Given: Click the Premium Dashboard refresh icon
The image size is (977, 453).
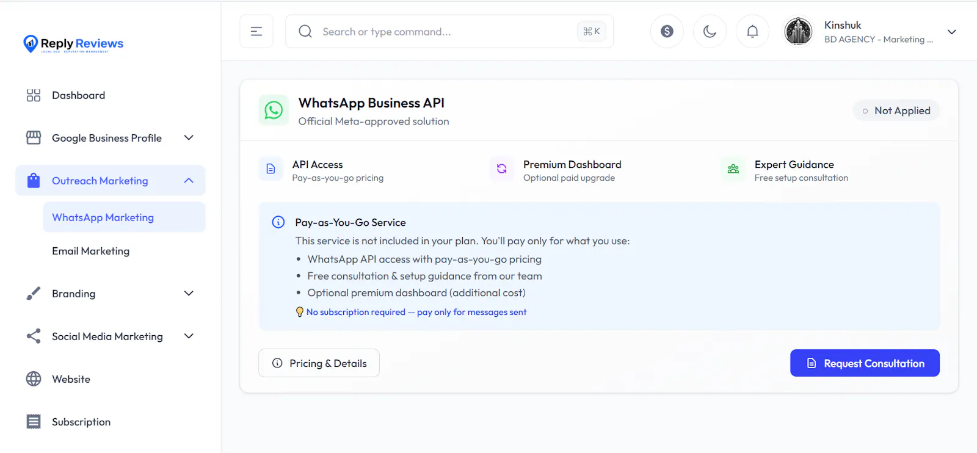Looking at the screenshot, I should pos(501,169).
